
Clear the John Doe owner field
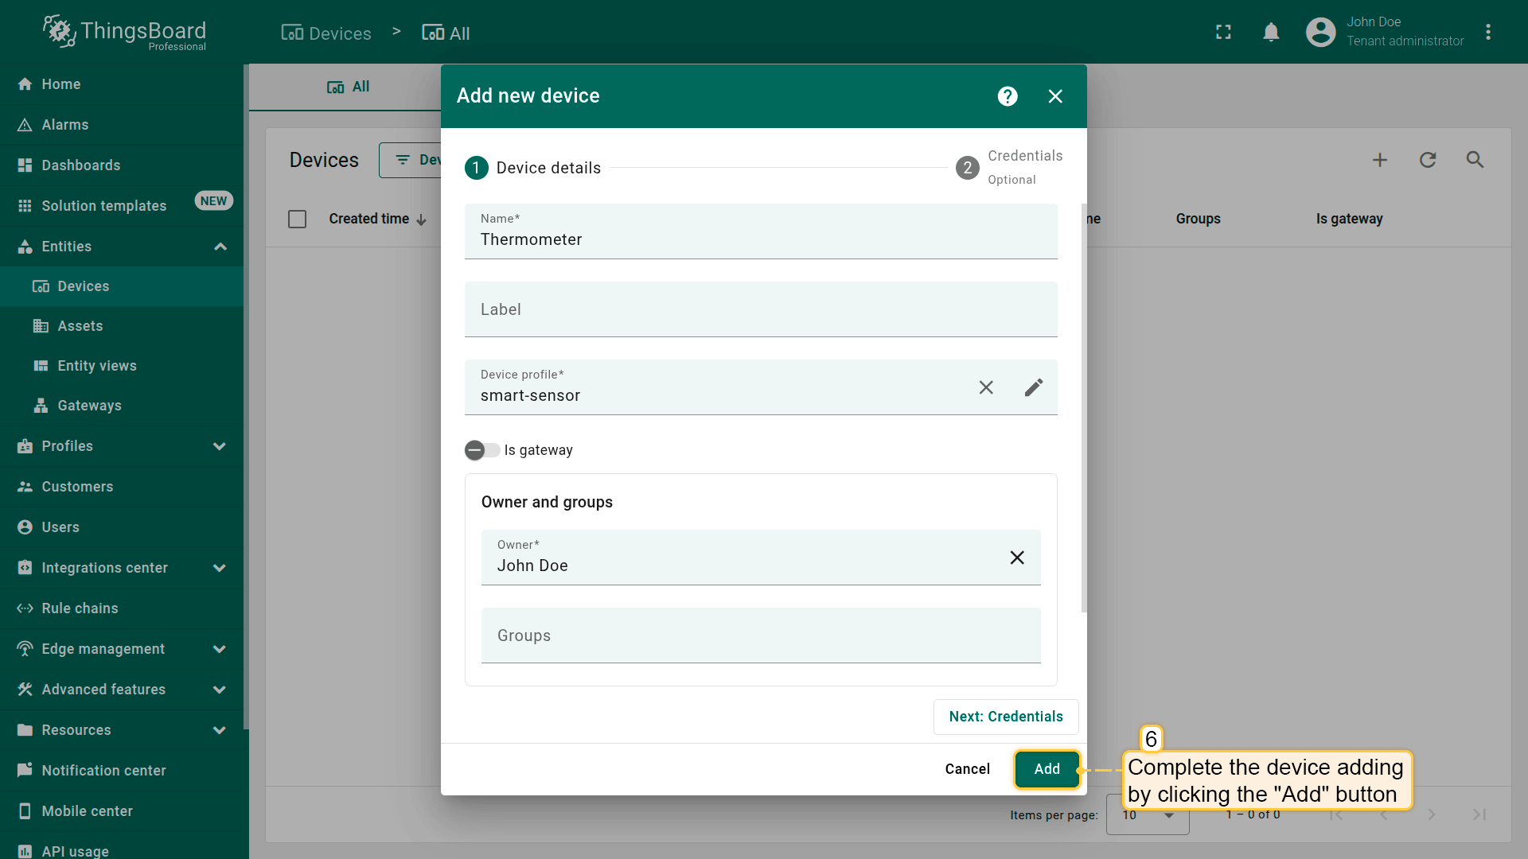(x=1016, y=558)
